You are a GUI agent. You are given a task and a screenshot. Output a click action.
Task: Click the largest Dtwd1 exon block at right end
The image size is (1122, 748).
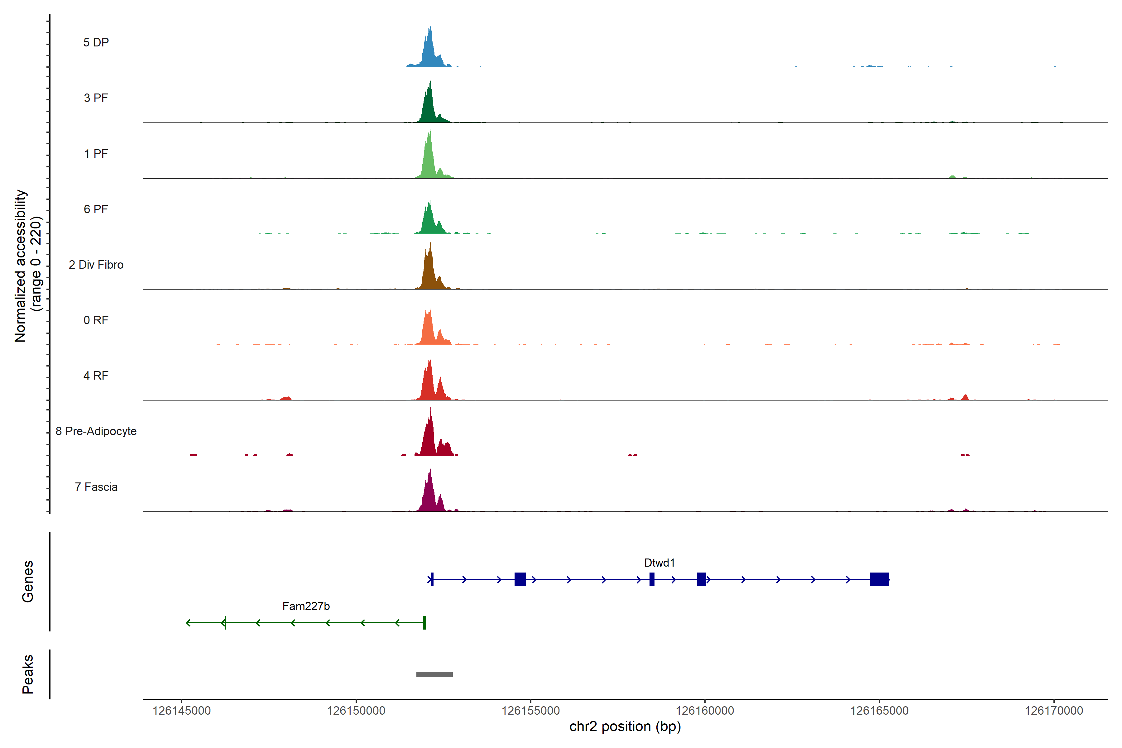tap(879, 579)
